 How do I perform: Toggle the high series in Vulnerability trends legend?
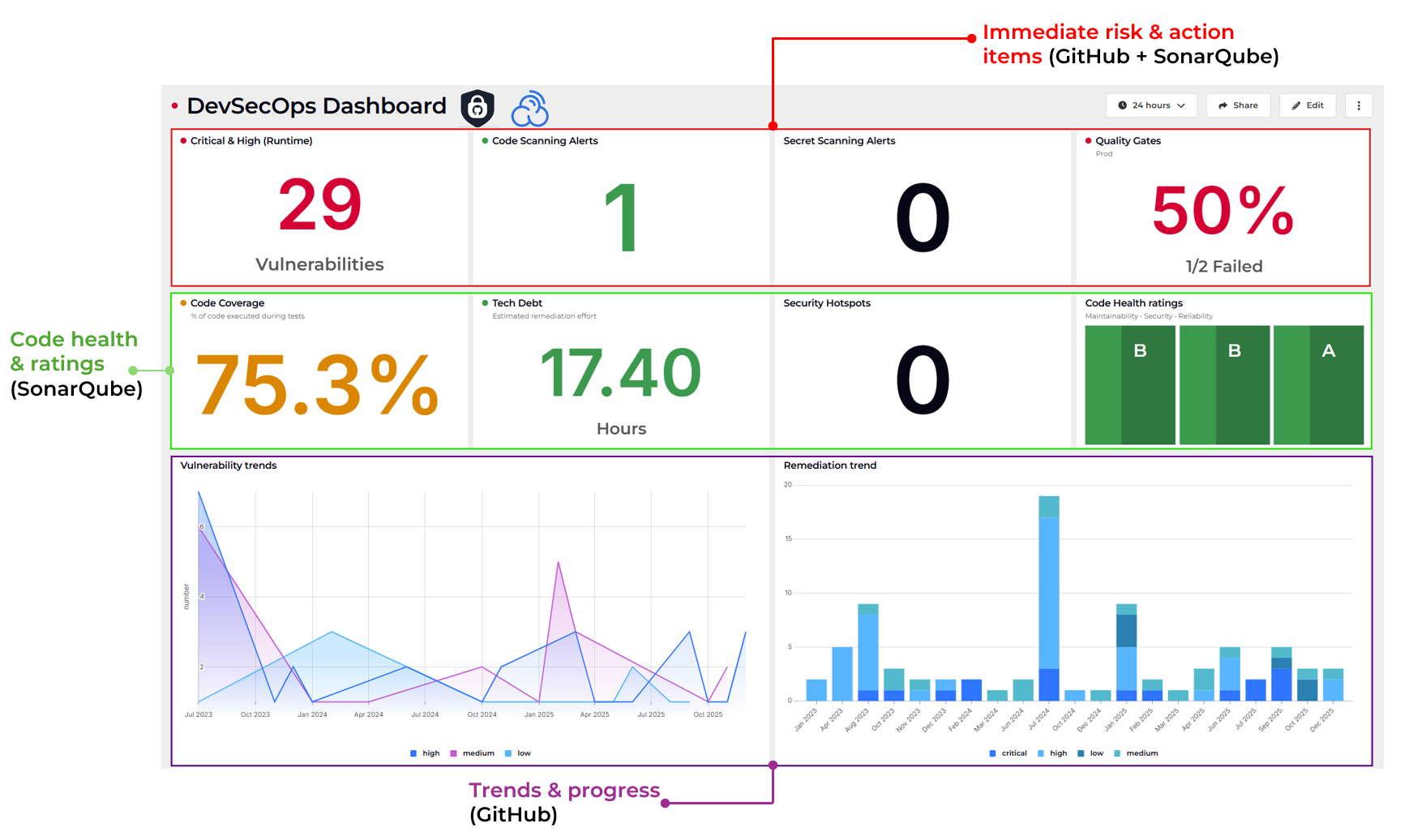pos(425,753)
